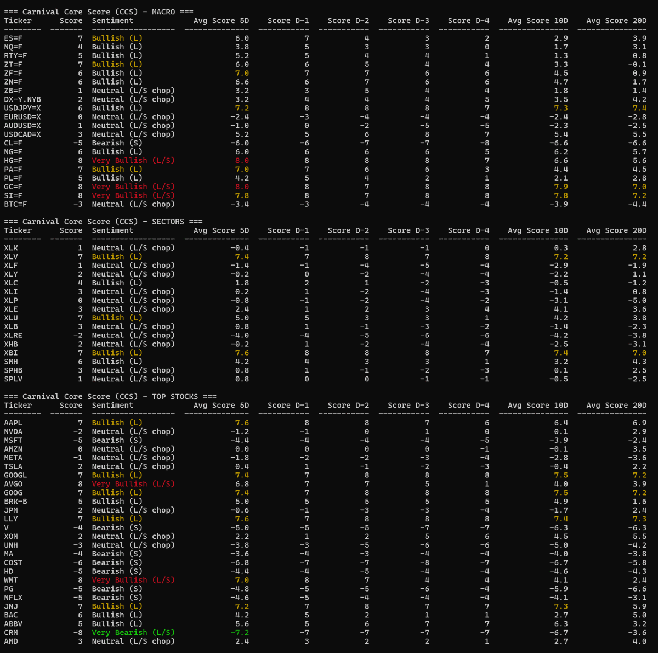The height and width of the screenshot is (653, 658).
Task: Click the ES=F ticker in the MACRO table
Action: pos(13,38)
